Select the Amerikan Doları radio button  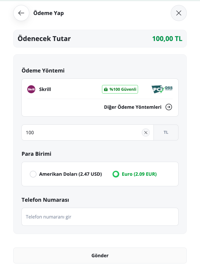click(x=33, y=174)
